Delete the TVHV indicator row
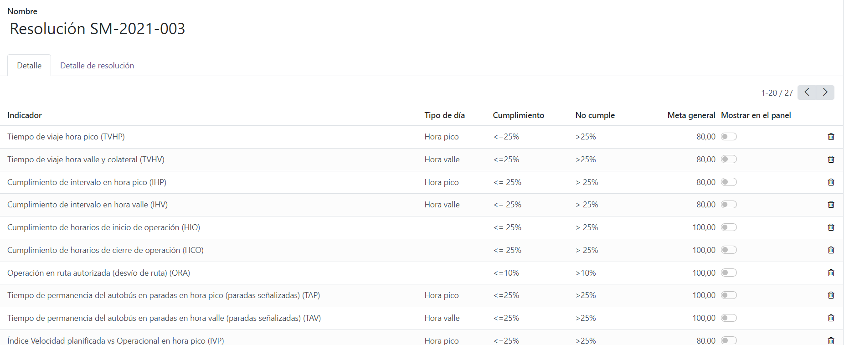 click(831, 160)
